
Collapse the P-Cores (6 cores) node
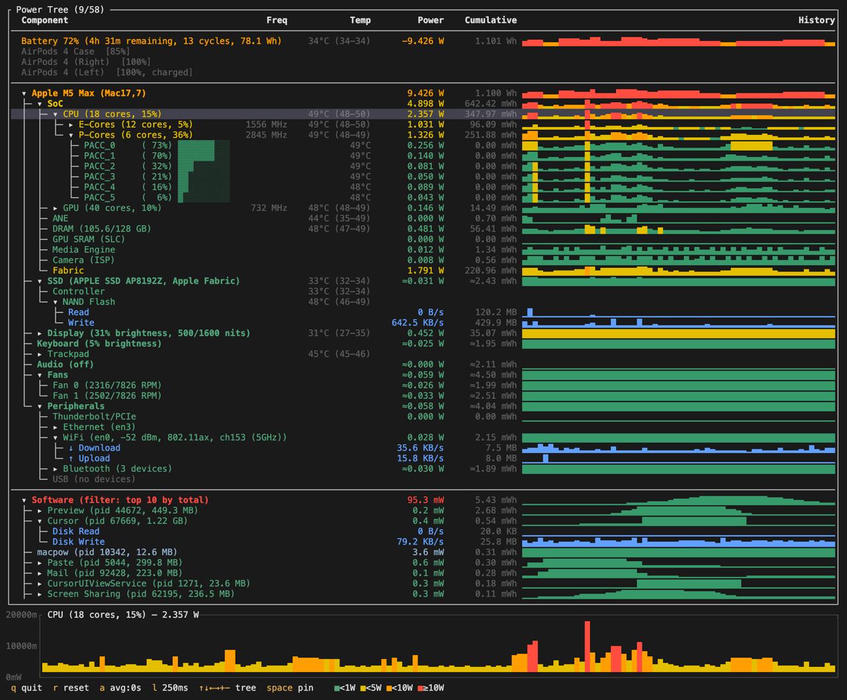point(71,135)
